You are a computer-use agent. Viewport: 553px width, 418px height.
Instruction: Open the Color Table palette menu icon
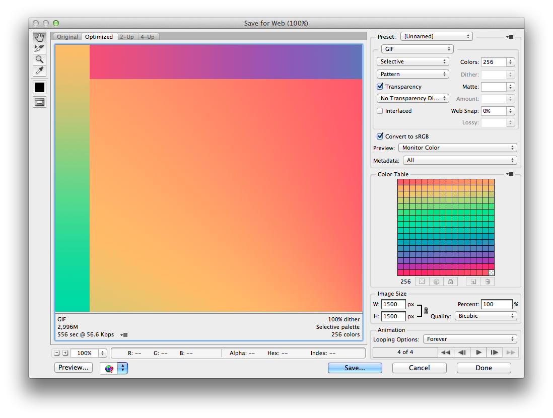pos(510,174)
